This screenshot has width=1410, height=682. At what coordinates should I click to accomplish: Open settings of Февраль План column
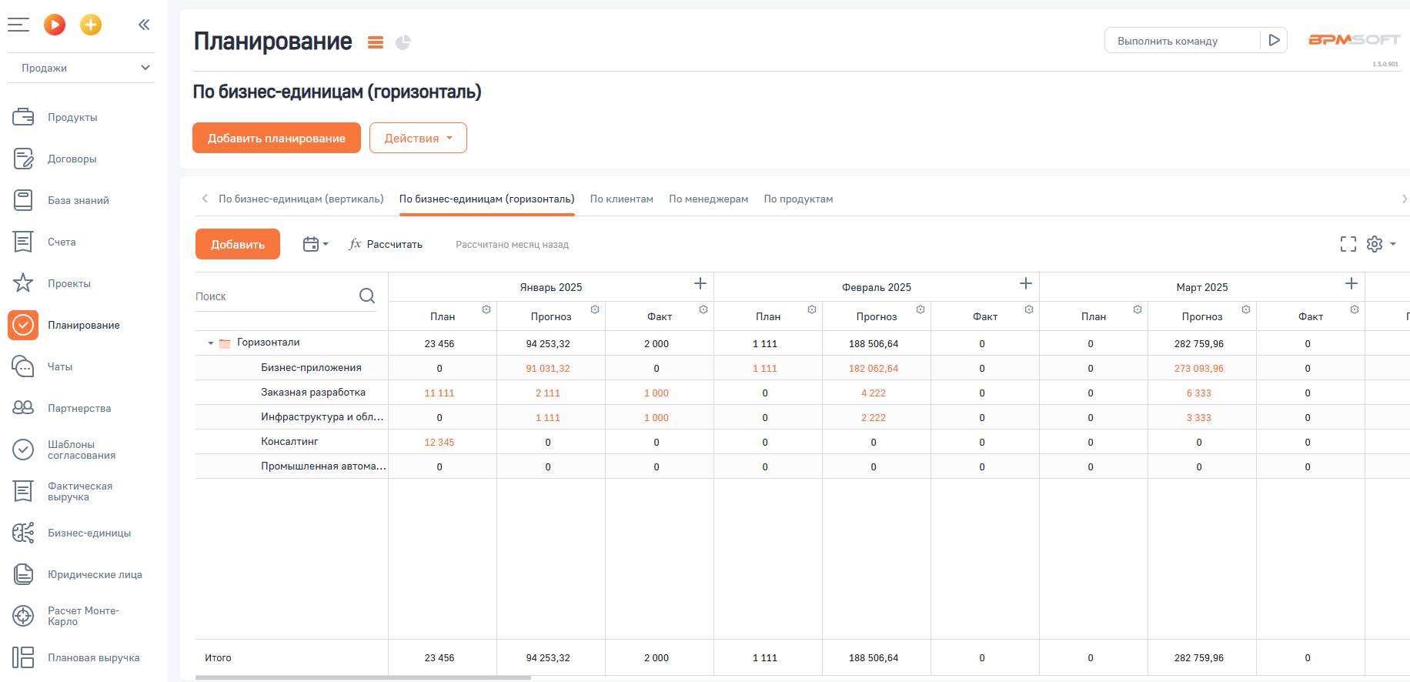click(812, 309)
